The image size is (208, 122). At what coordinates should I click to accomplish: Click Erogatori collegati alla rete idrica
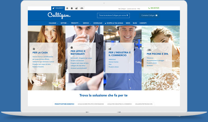pyautogui.click(x=79, y=64)
